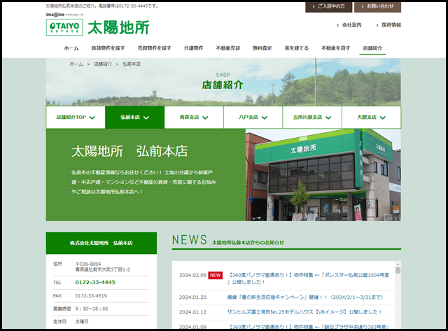Image resolution: width=448 pixels, height=331 pixels.
Task: Click the business hours 9:30~18:00
Action: (x=92, y=309)
